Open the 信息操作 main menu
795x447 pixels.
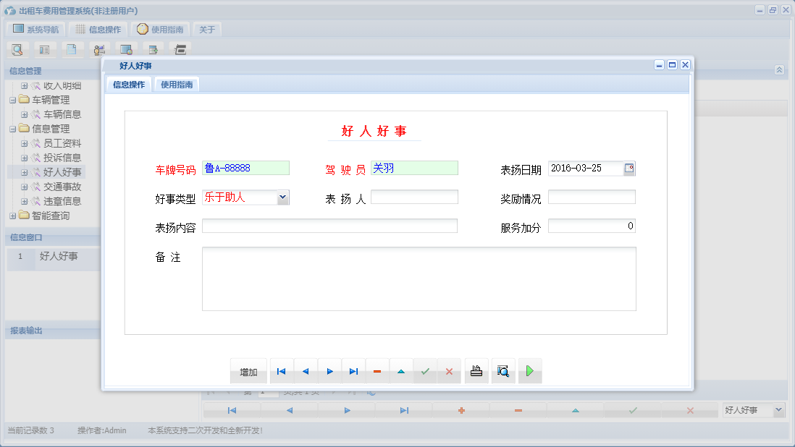point(98,30)
